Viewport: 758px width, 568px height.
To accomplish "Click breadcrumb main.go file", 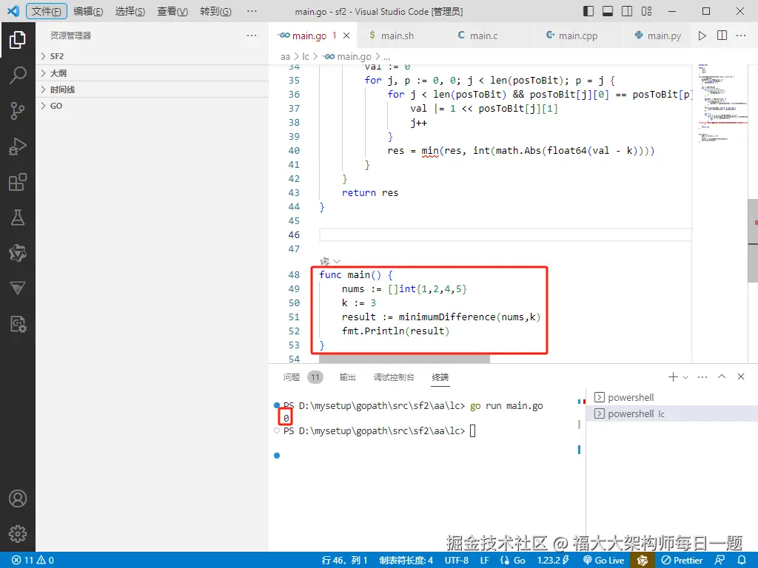I will click(347, 56).
